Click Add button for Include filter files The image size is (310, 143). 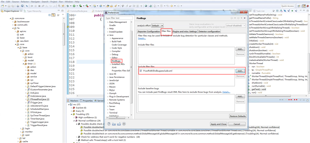click(240, 49)
